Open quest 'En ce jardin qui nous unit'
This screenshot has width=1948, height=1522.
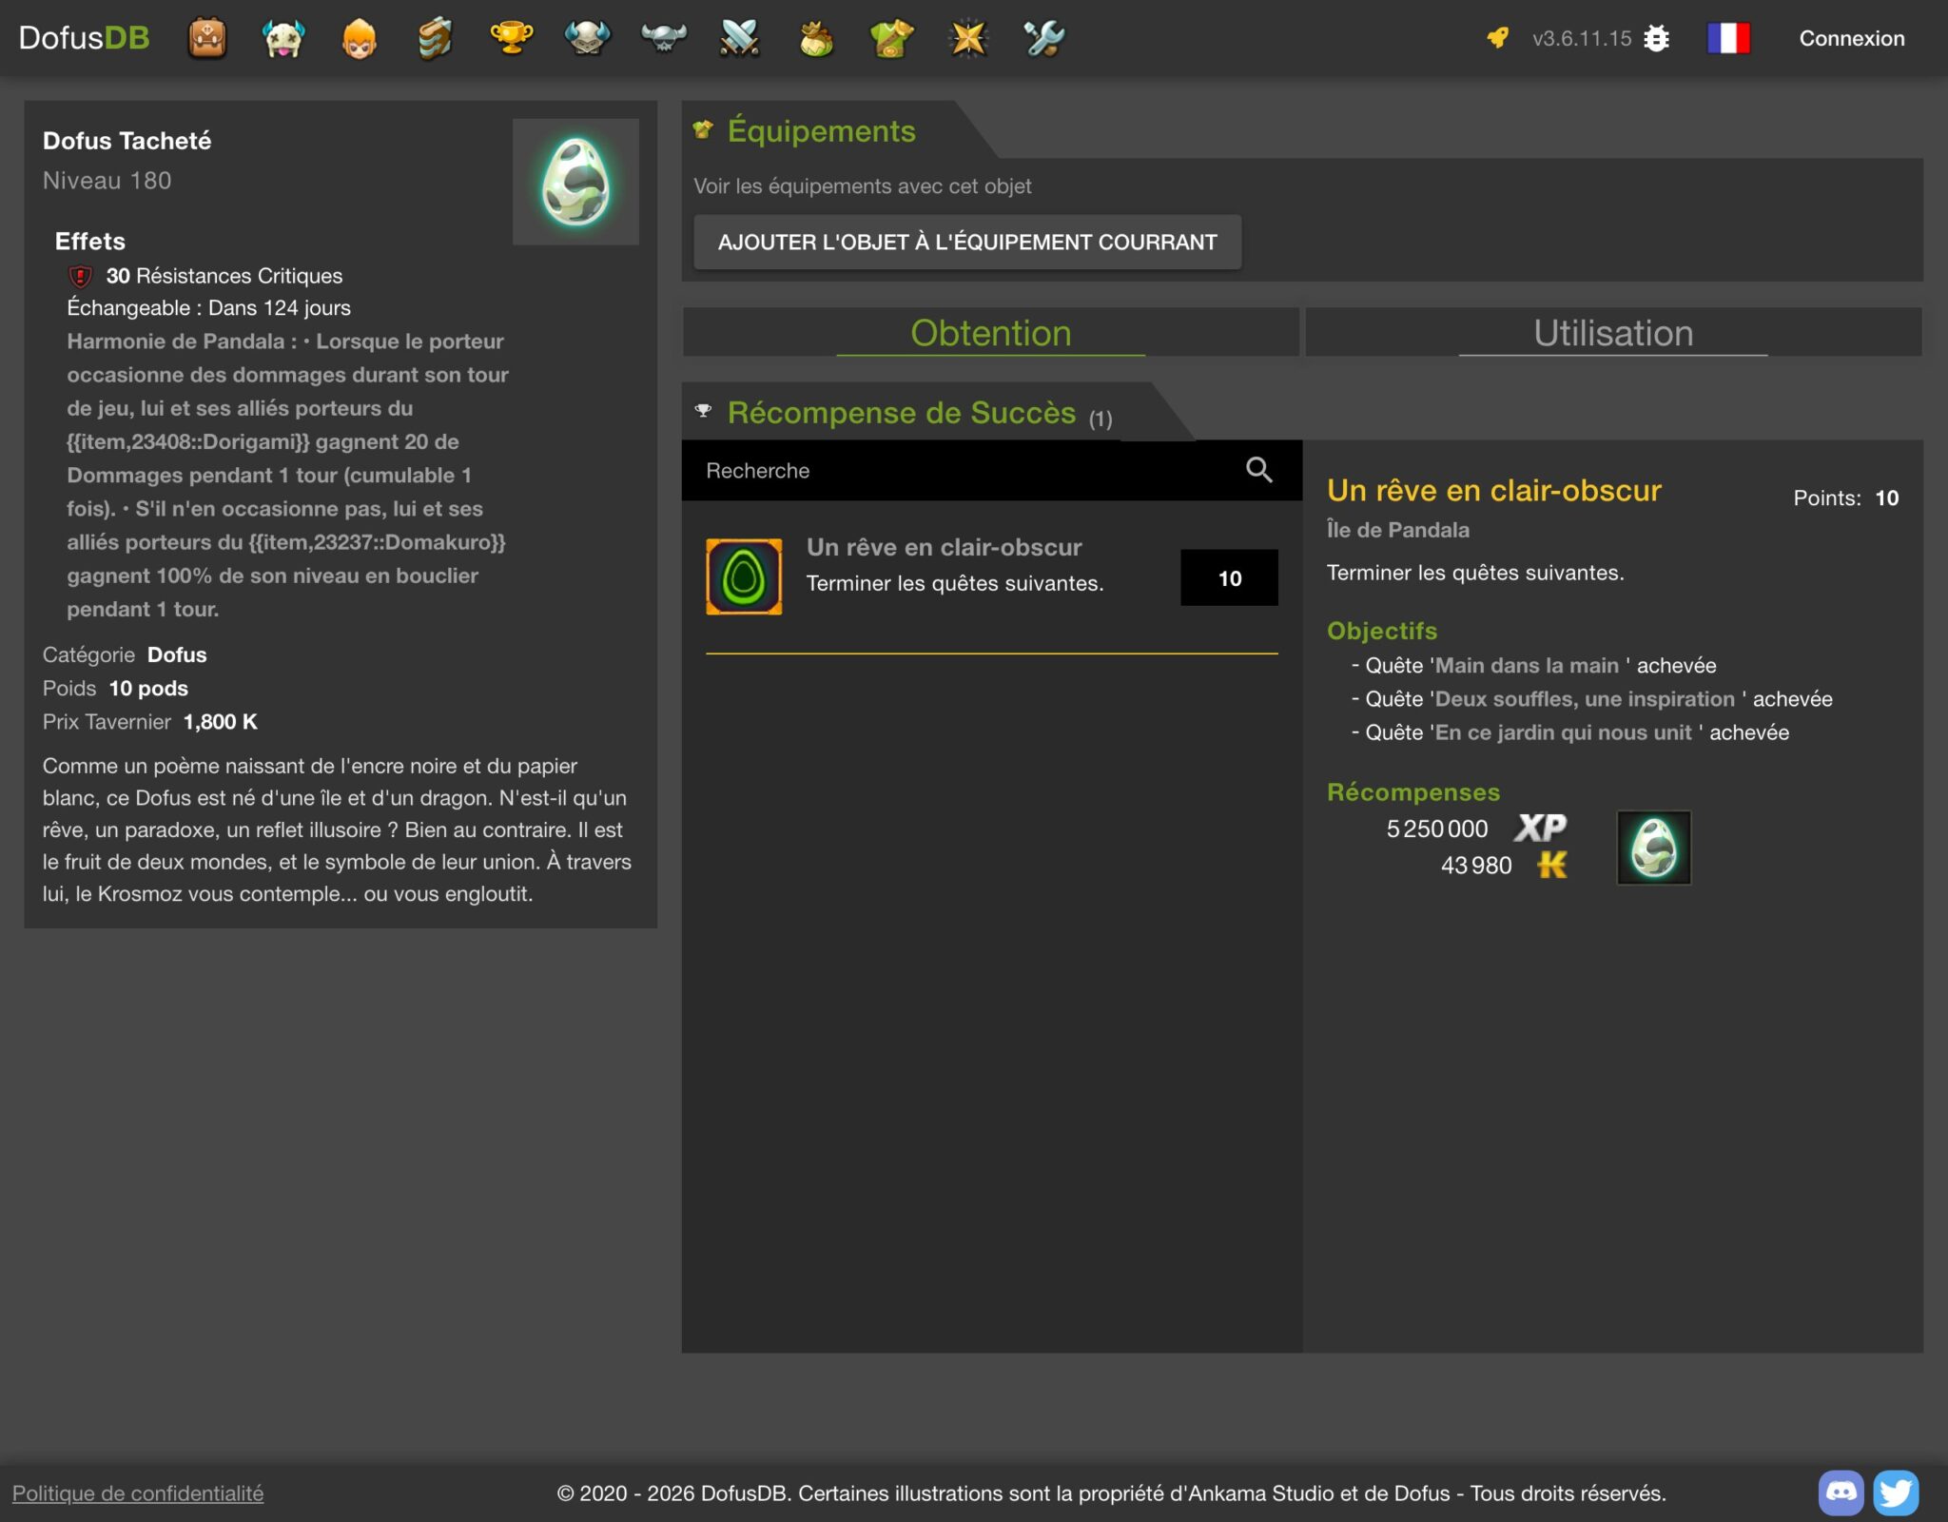pyautogui.click(x=1563, y=732)
